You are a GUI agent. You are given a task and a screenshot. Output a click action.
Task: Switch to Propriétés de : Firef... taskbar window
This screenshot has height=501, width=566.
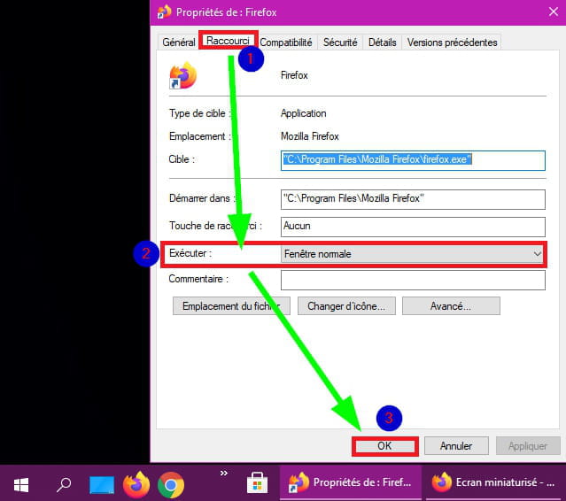point(351,482)
